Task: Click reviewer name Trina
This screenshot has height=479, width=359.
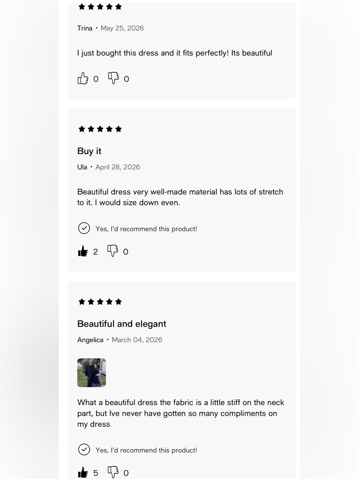Action: click(x=85, y=28)
